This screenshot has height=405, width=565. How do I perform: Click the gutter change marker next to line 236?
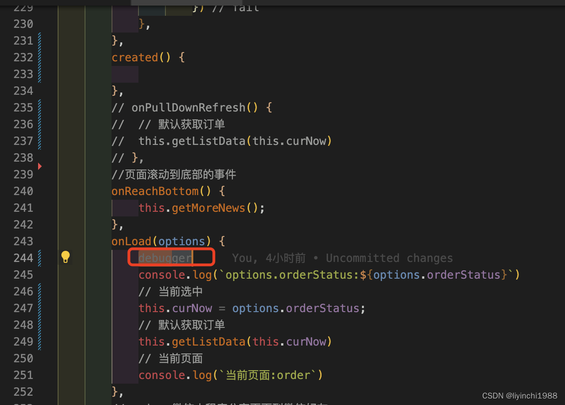[39, 124]
